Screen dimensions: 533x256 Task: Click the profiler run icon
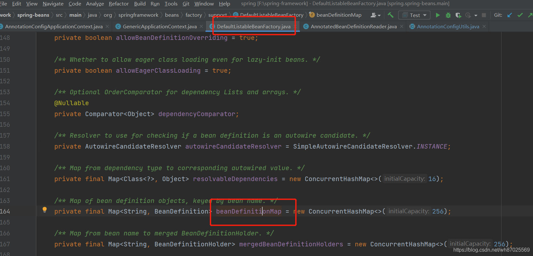click(x=468, y=15)
